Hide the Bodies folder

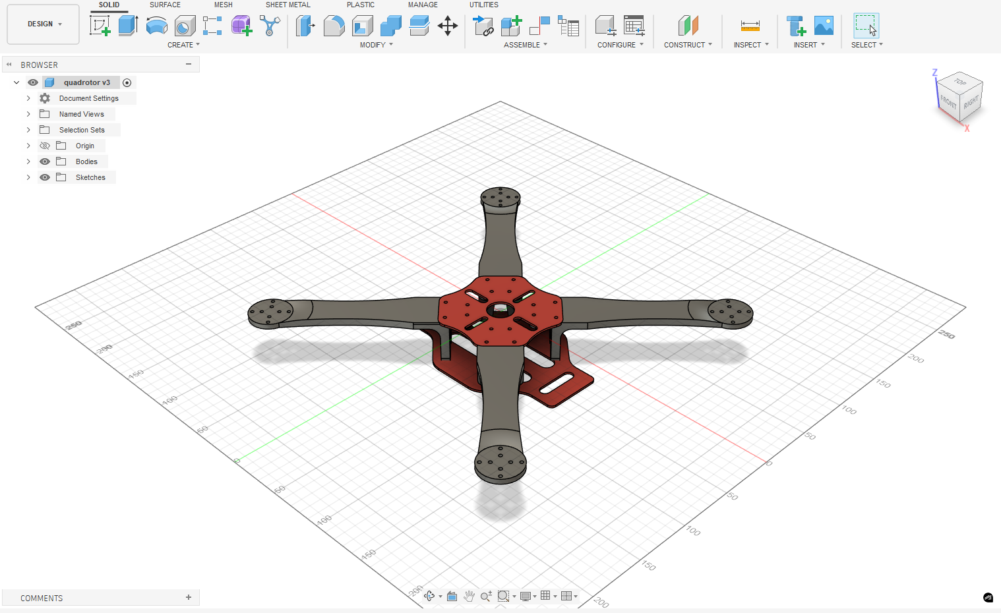45,161
